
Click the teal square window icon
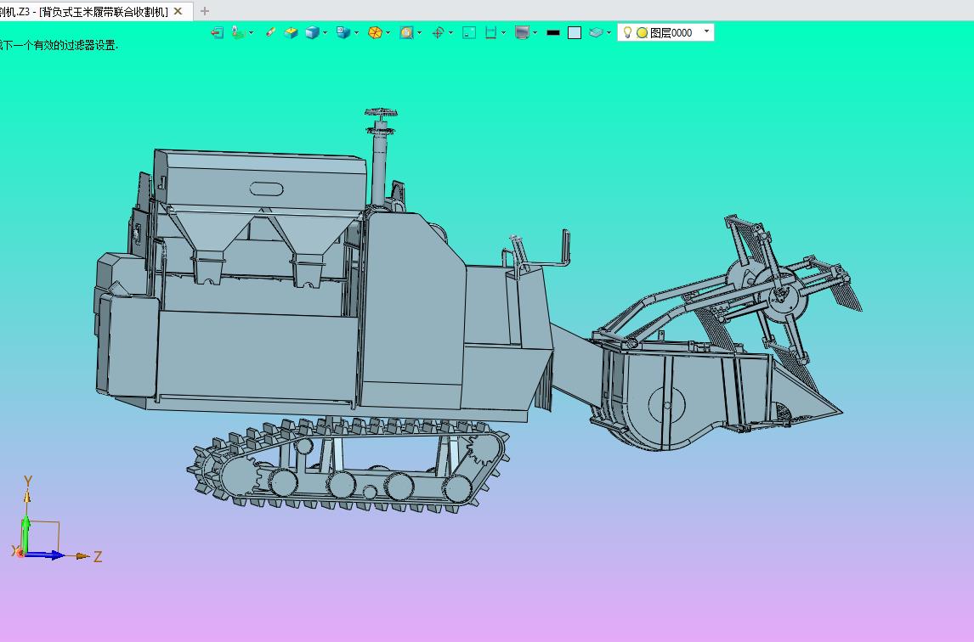pos(469,32)
